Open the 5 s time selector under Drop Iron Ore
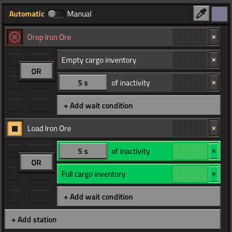Viewport: 232px width, 232px height. coord(83,83)
